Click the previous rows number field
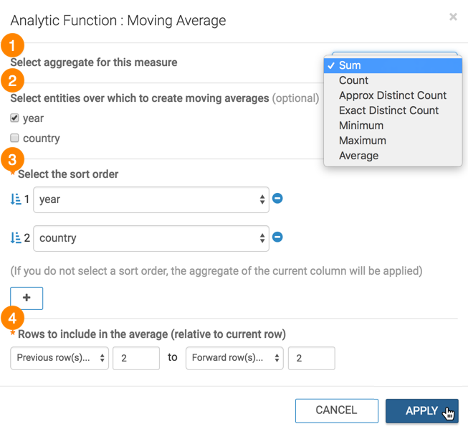The image size is (468, 434). pos(136,358)
